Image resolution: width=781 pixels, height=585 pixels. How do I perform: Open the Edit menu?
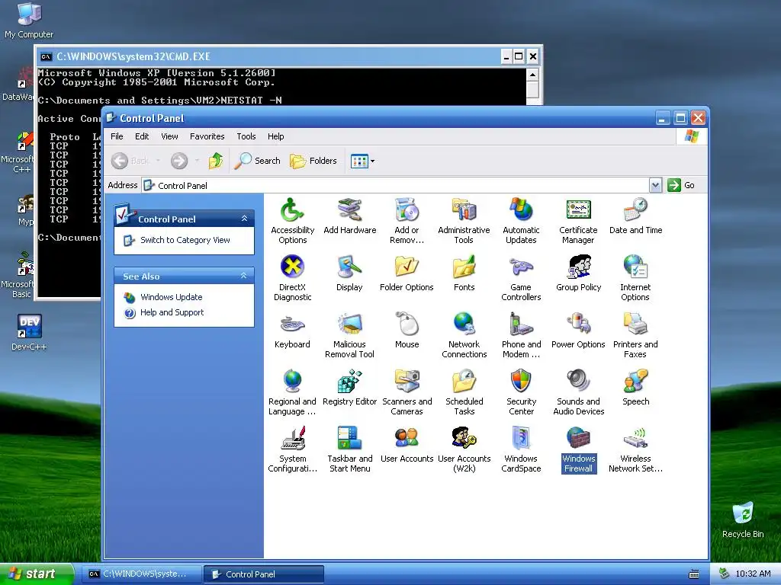(142, 136)
